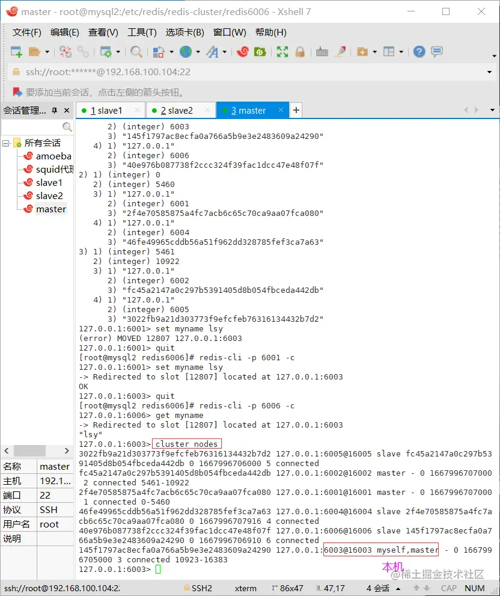Expand the font dropdown arrow
500x596 pixels.
click(225, 52)
